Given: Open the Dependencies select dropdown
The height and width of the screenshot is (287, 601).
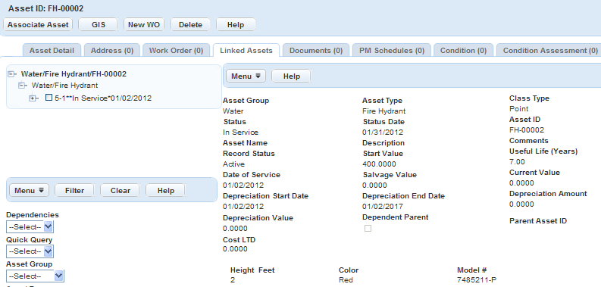Looking at the screenshot, I should [30, 227].
